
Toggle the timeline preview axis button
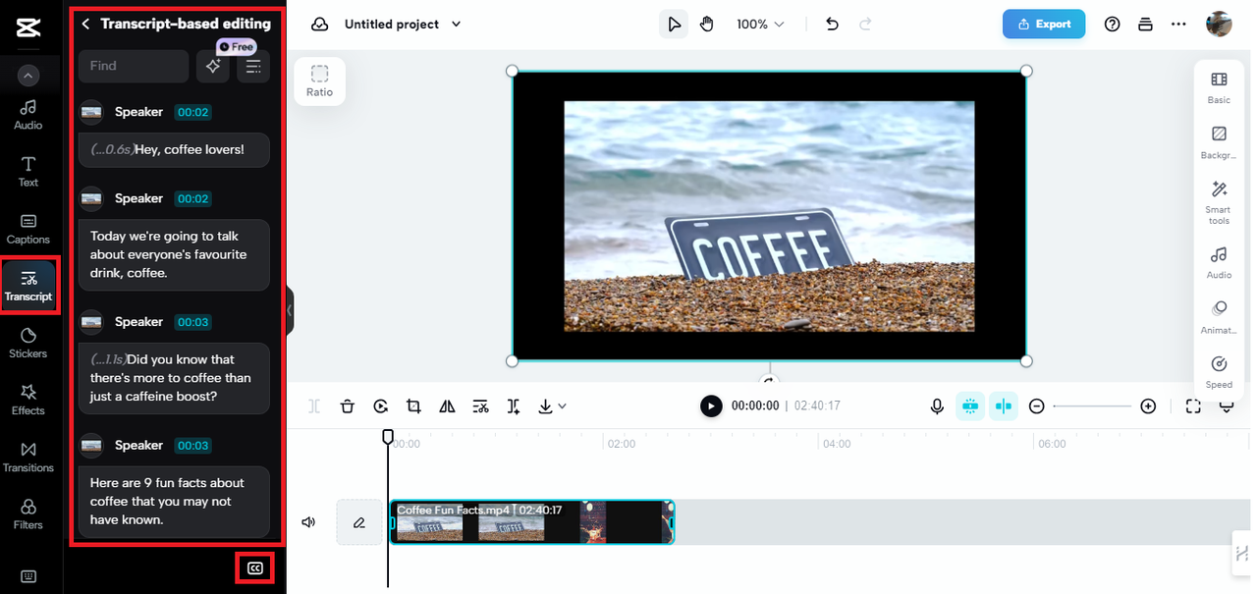pos(1003,406)
